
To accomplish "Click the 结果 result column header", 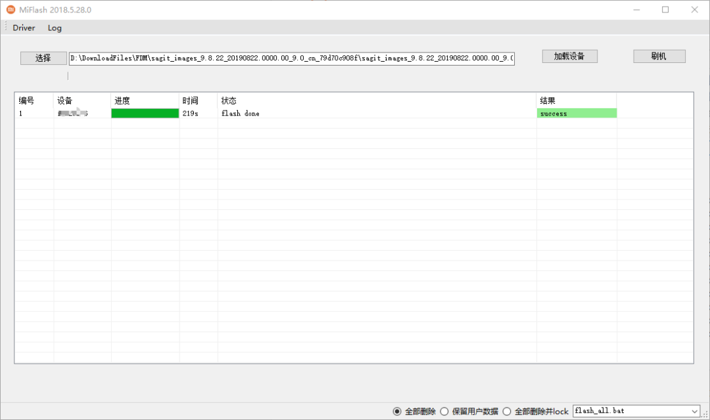I will [548, 100].
